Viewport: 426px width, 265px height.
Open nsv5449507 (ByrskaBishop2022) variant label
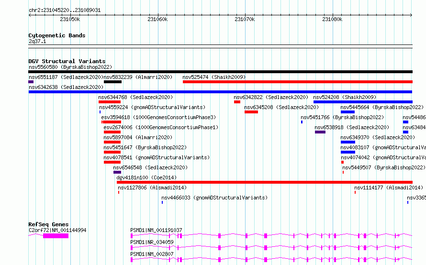coord(383,167)
